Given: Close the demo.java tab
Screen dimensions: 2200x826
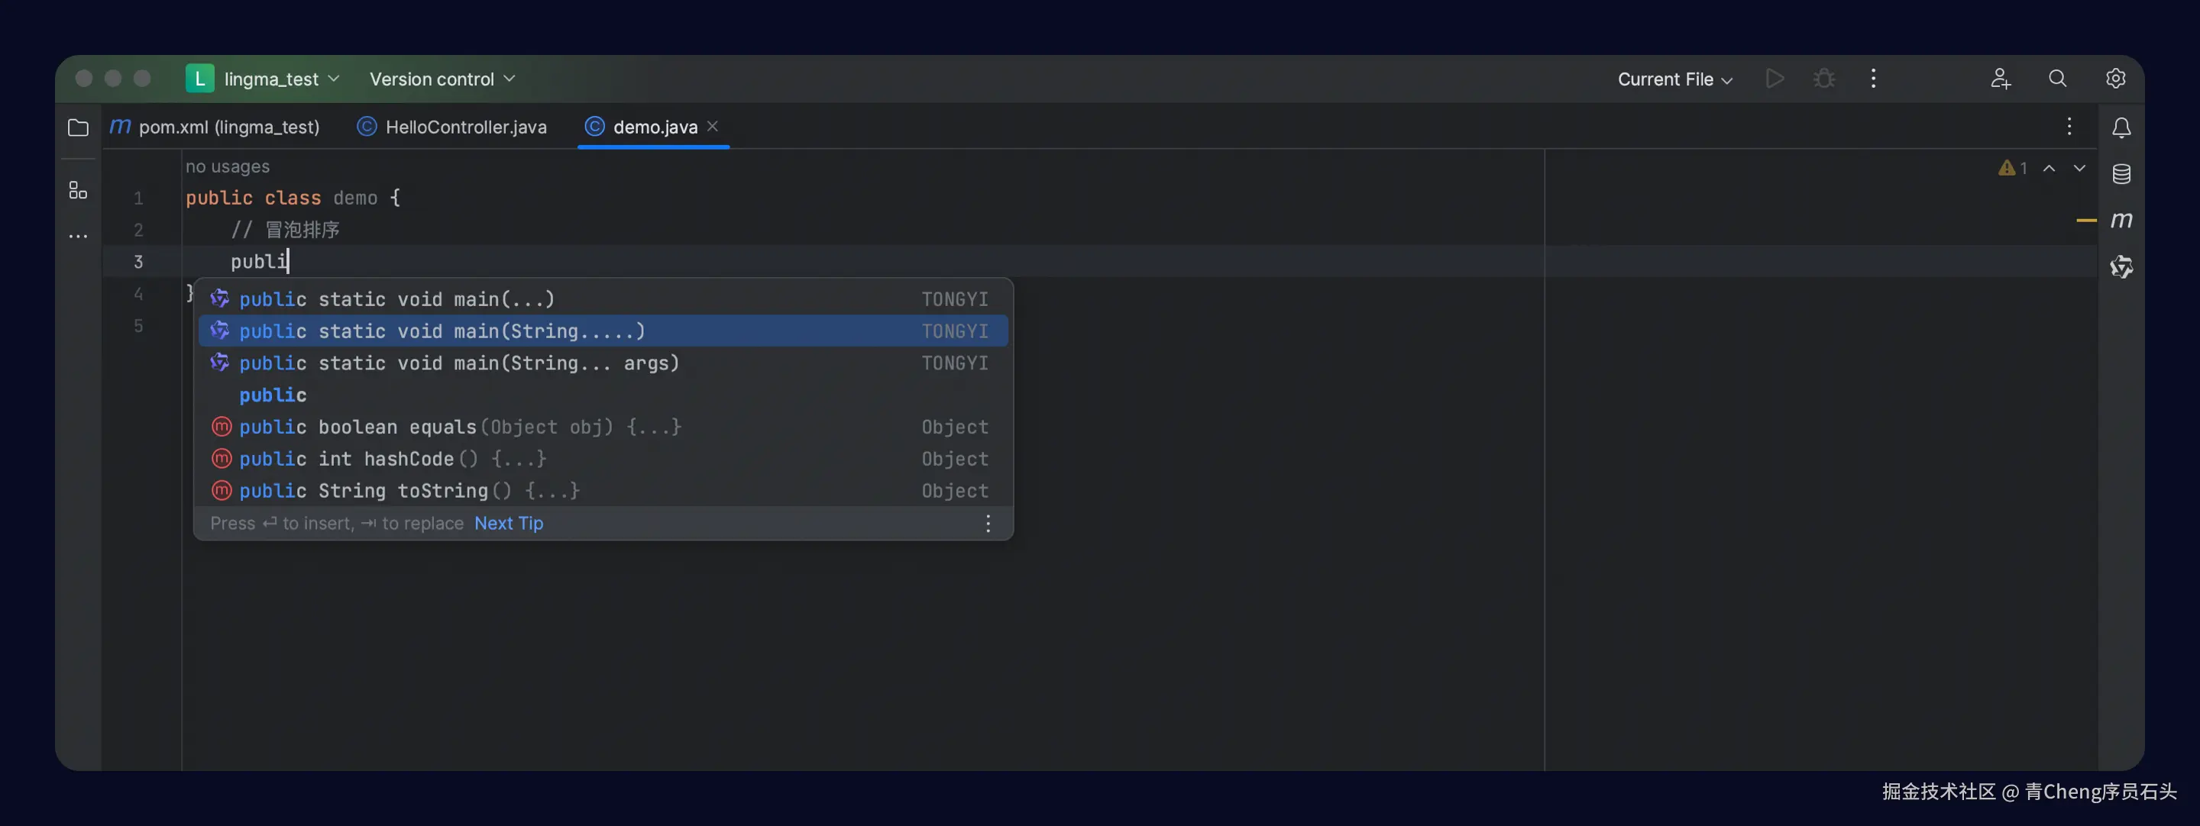Looking at the screenshot, I should (712, 126).
